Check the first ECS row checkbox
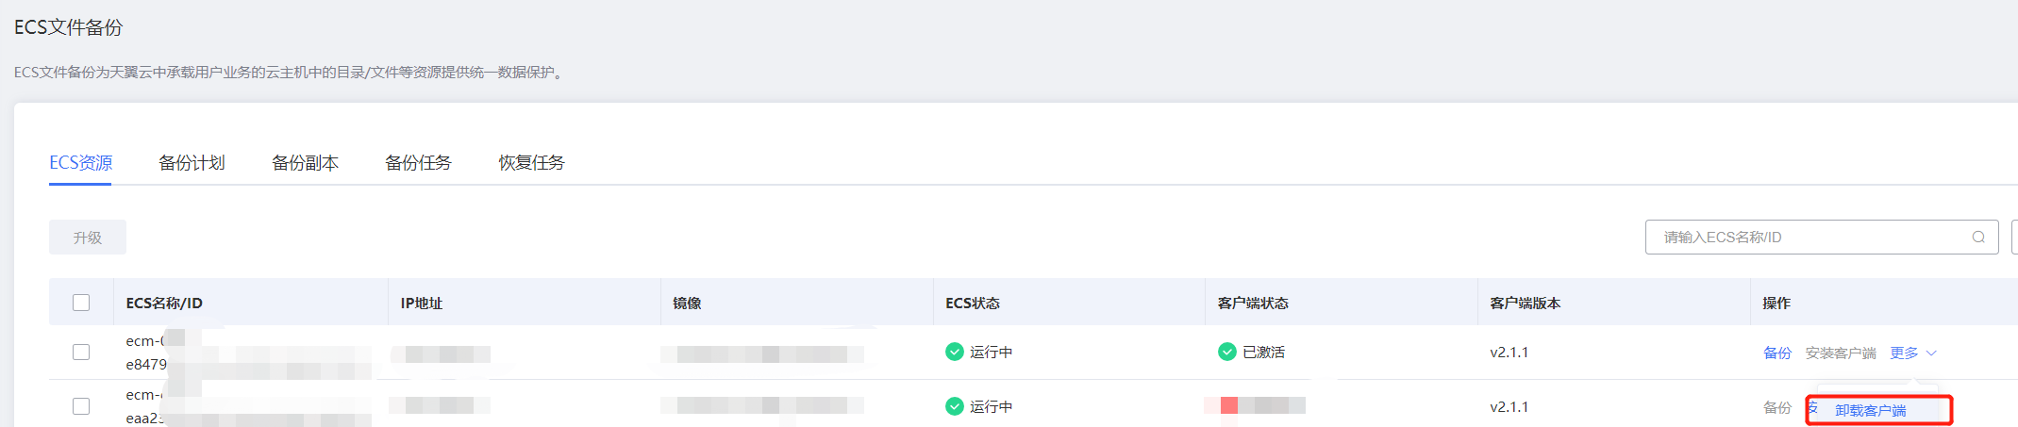The width and height of the screenshot is (2018, 427). point(81,352)
